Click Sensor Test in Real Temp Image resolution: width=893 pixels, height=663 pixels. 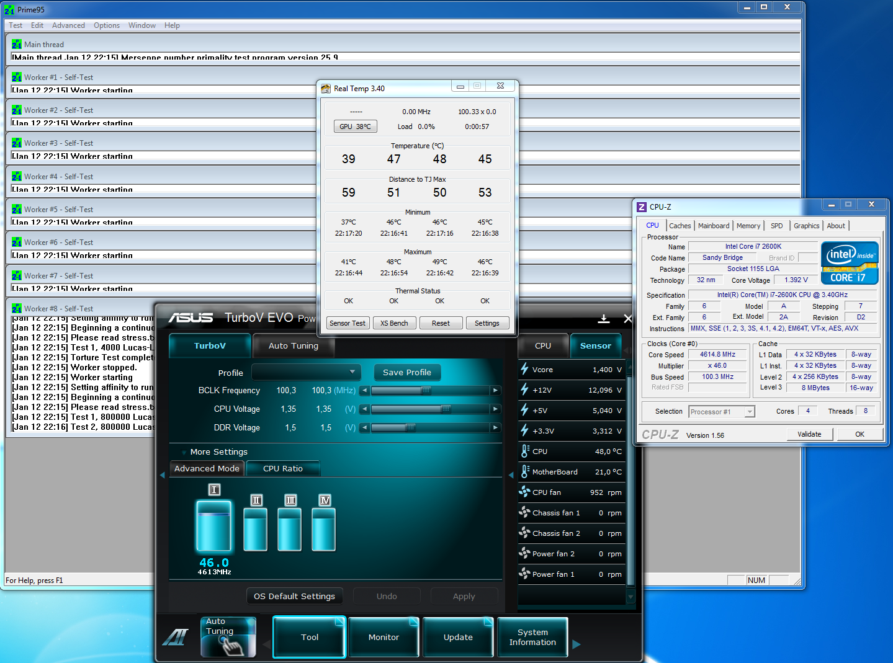348,323
